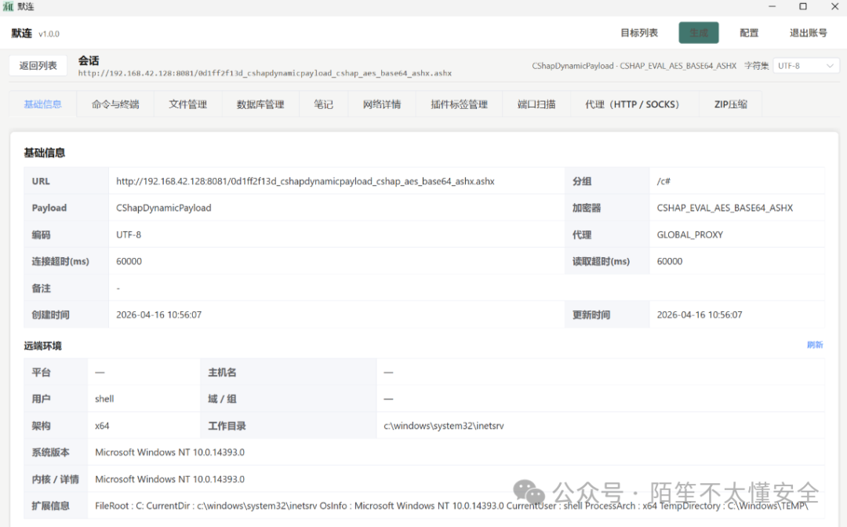Open the 插件标签管理 tab
This screenshot has width=847, height=527.
(x=459, y=104)
